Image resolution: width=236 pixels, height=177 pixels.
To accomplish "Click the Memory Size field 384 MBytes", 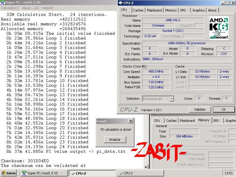I will pyautogui.click(x=184, y=136).
